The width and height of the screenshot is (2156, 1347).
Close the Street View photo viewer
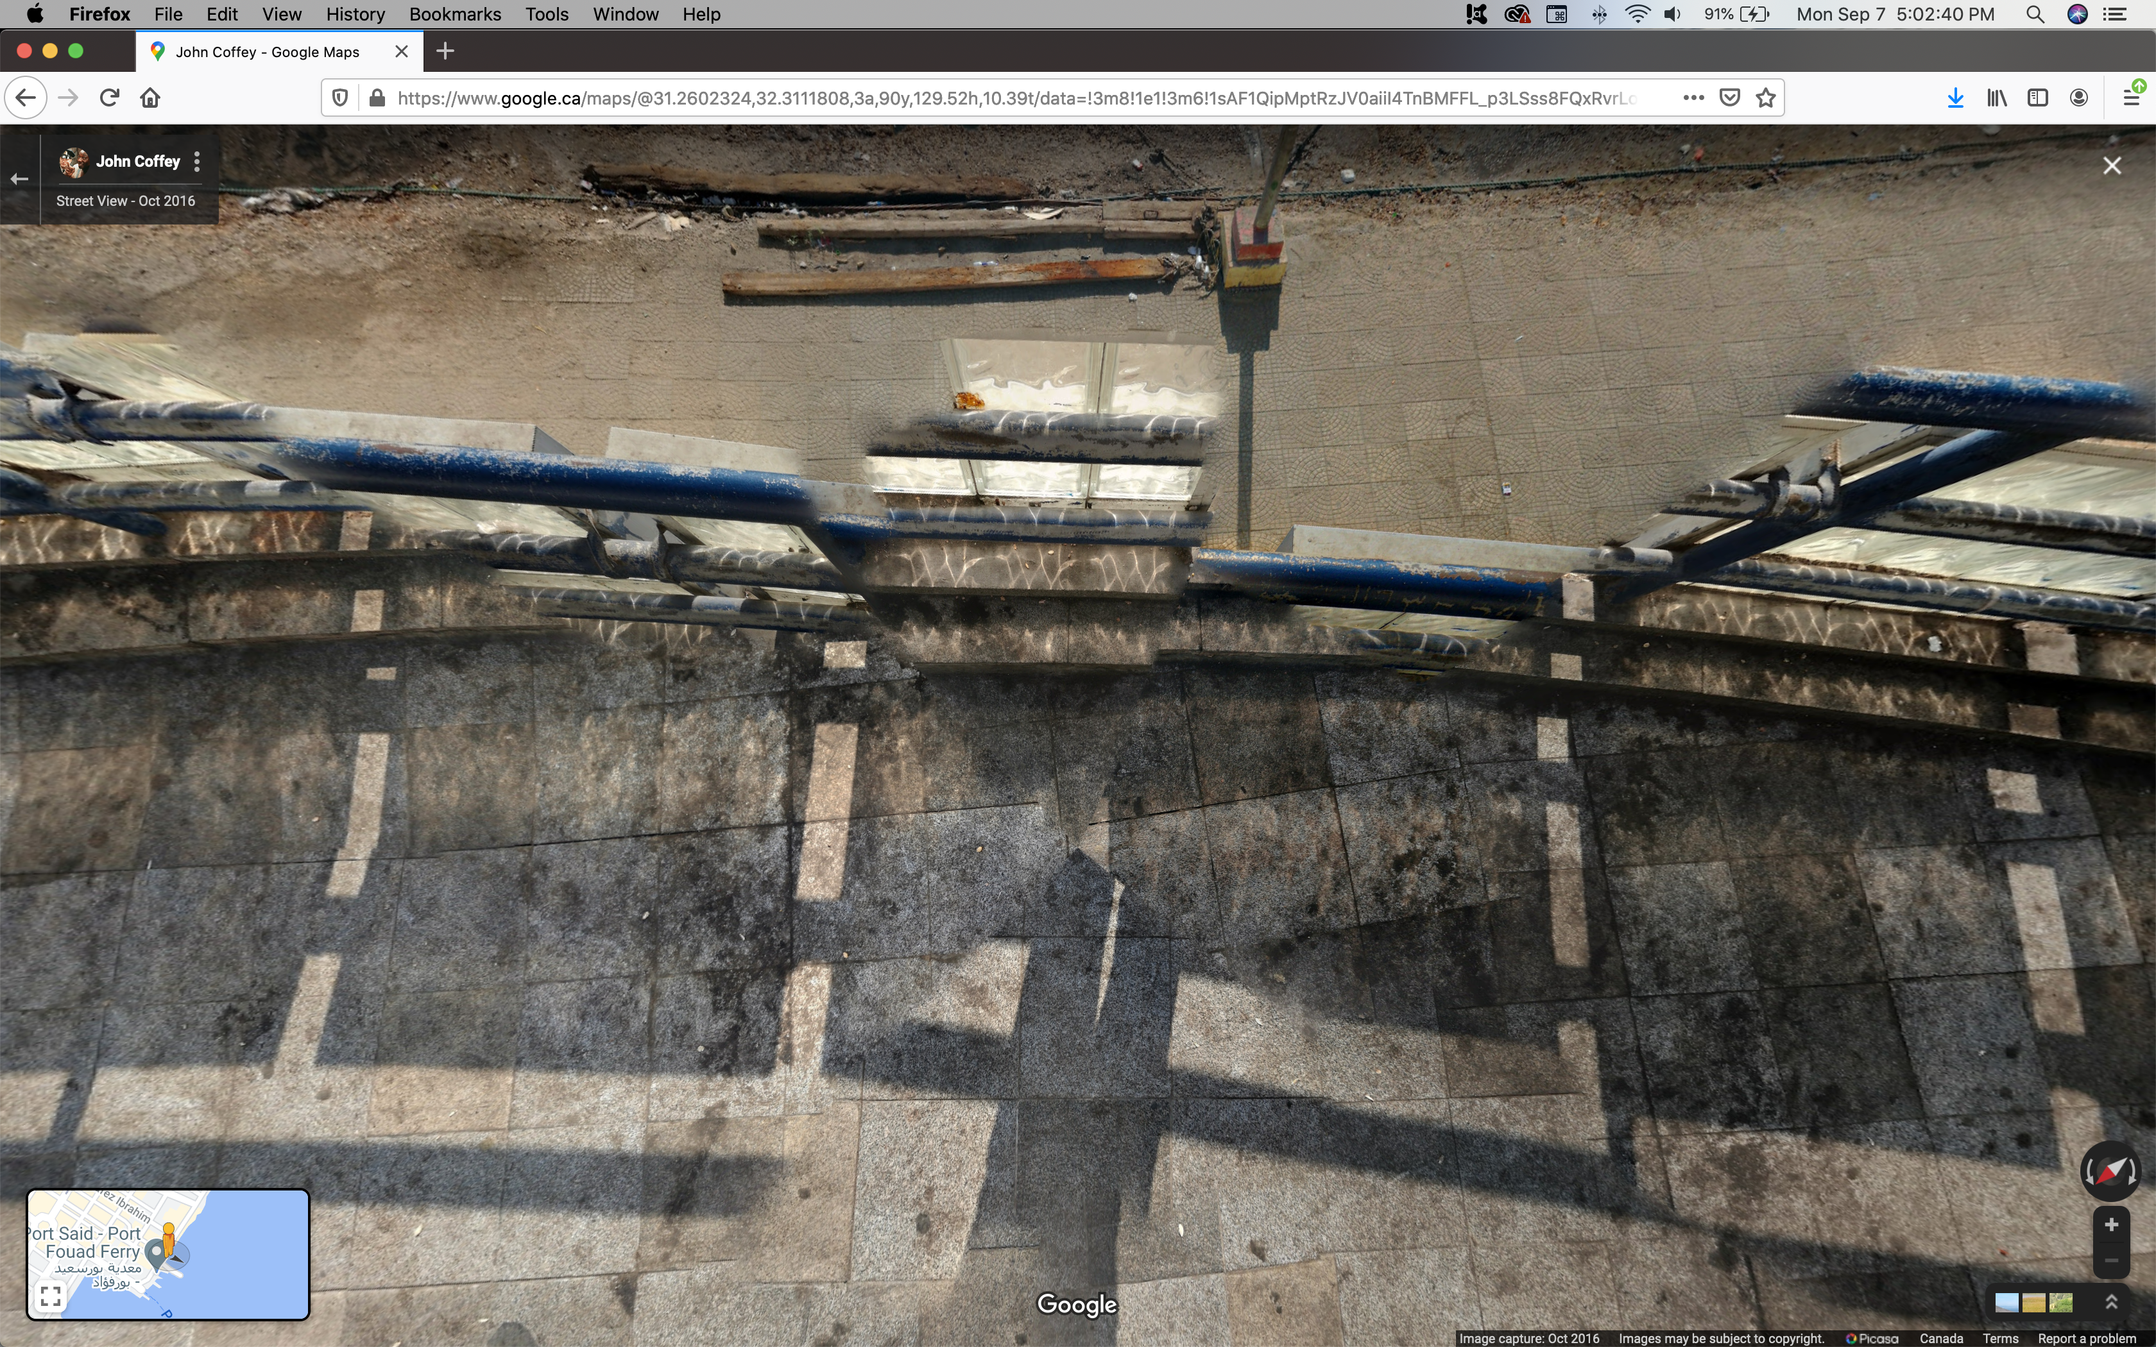pos(2112,165)
